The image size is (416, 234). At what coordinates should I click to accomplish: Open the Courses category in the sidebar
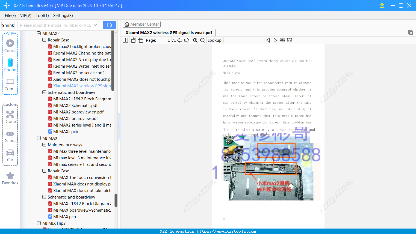click(x=10, y=46)
